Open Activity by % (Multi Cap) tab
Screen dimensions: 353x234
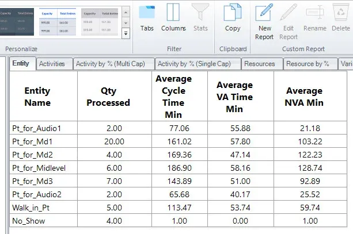pyautogui.click(x=113, y=64)
